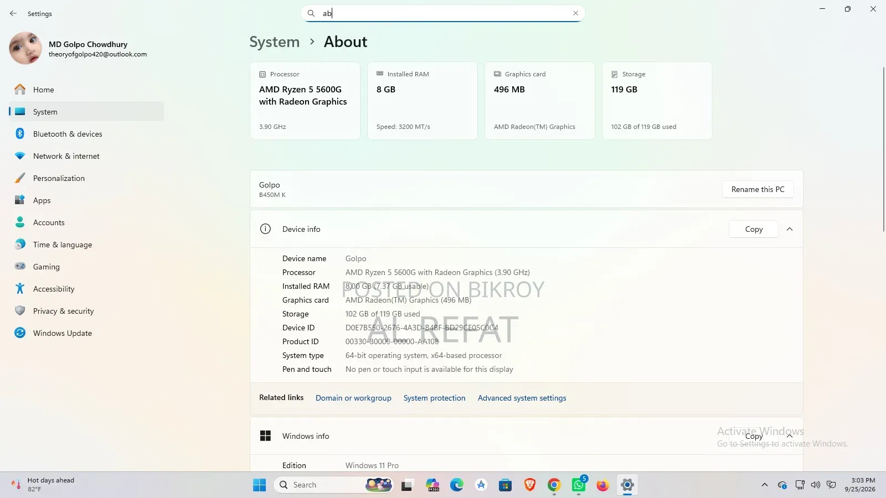This screenshot has height=498, width=886.
Task: Open Brave browser from the taskbar
Action: [x=530, y=485]
